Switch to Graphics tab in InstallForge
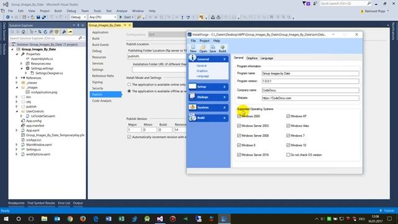The width and height of the screenshot is (398, 224). [252, 58]
